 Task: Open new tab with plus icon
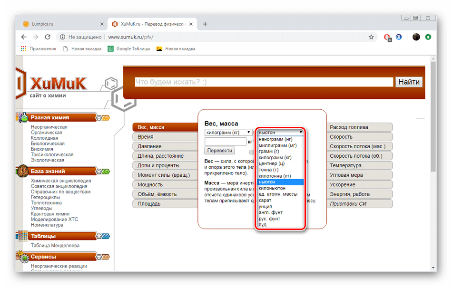[205, 24]
